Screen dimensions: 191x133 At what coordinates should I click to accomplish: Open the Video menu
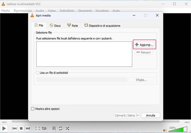52,11
